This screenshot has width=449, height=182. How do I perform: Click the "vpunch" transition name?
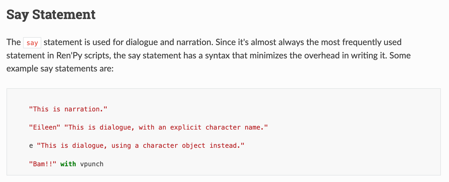92,164
